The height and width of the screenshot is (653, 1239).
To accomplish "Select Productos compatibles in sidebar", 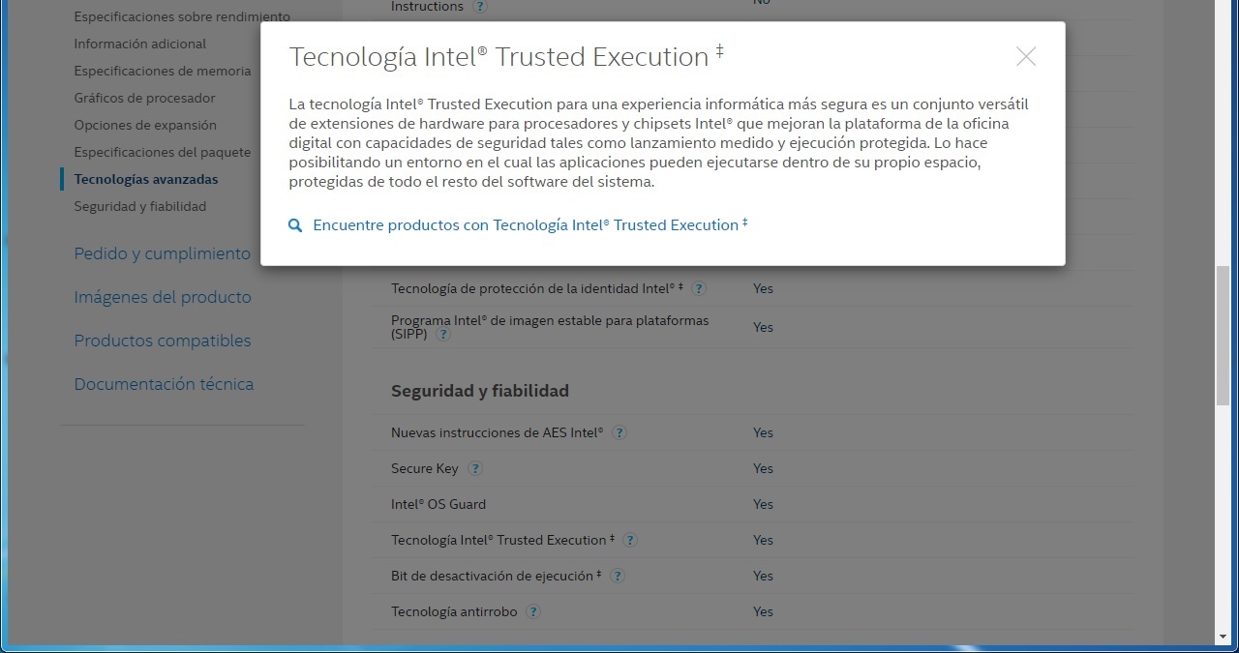I will tap(163, 341).
